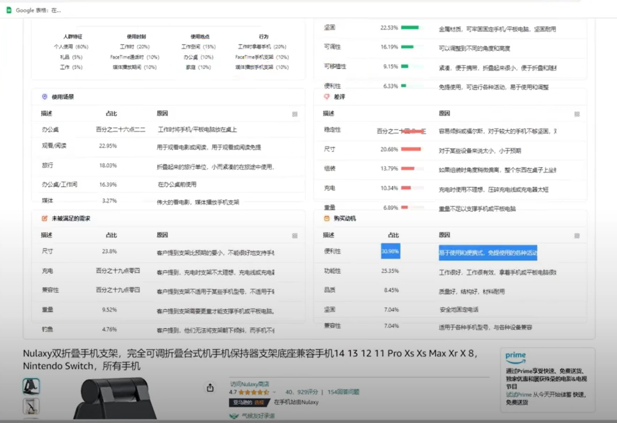Click the 使用场景 section title
Viewport: 617px width, 423px height.
63,97
